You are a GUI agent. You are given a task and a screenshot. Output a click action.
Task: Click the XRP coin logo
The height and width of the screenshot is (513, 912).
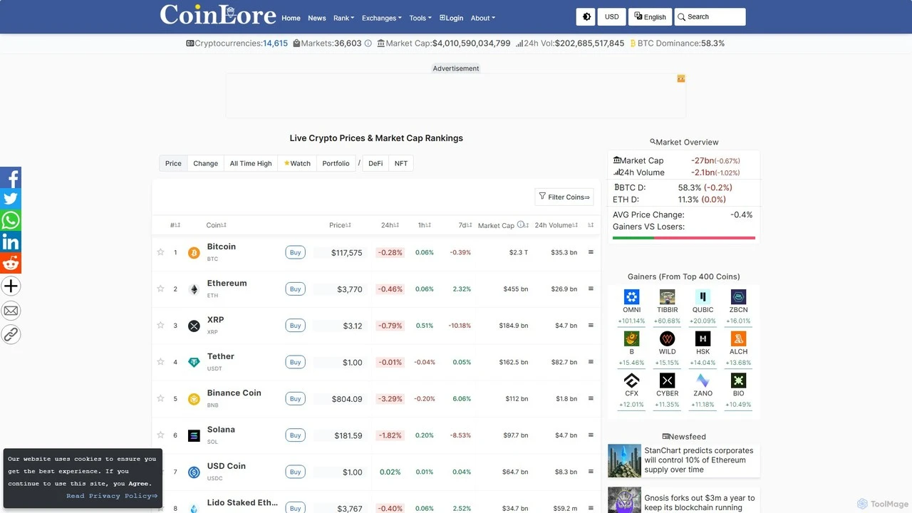pyautogui.click(x=194, y=326)
